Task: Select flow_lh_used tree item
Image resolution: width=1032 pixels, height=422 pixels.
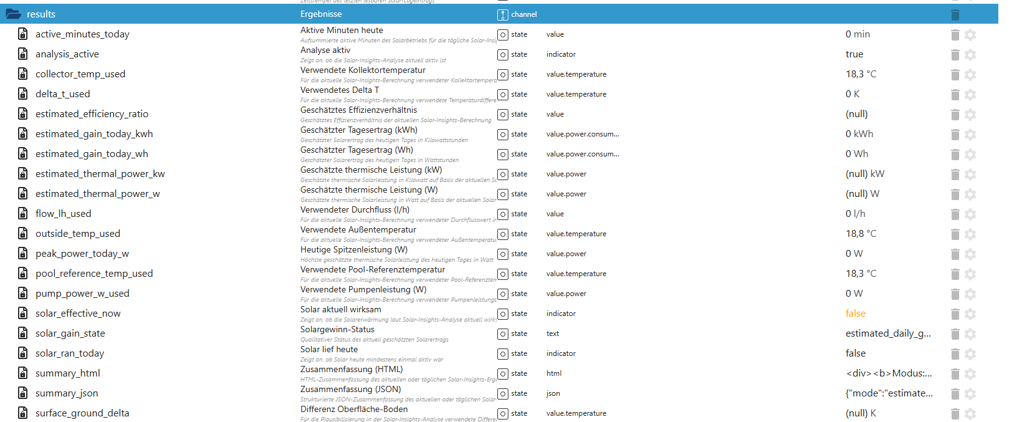Action: coord(64,214)
